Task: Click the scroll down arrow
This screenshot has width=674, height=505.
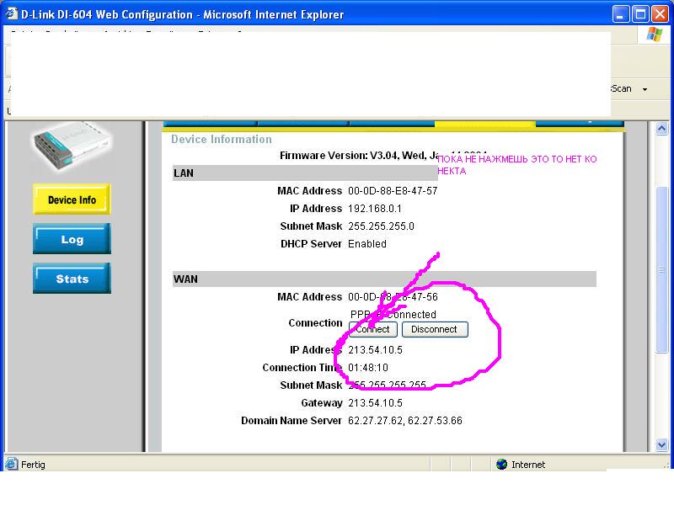Action: click(x=661, y=445)
